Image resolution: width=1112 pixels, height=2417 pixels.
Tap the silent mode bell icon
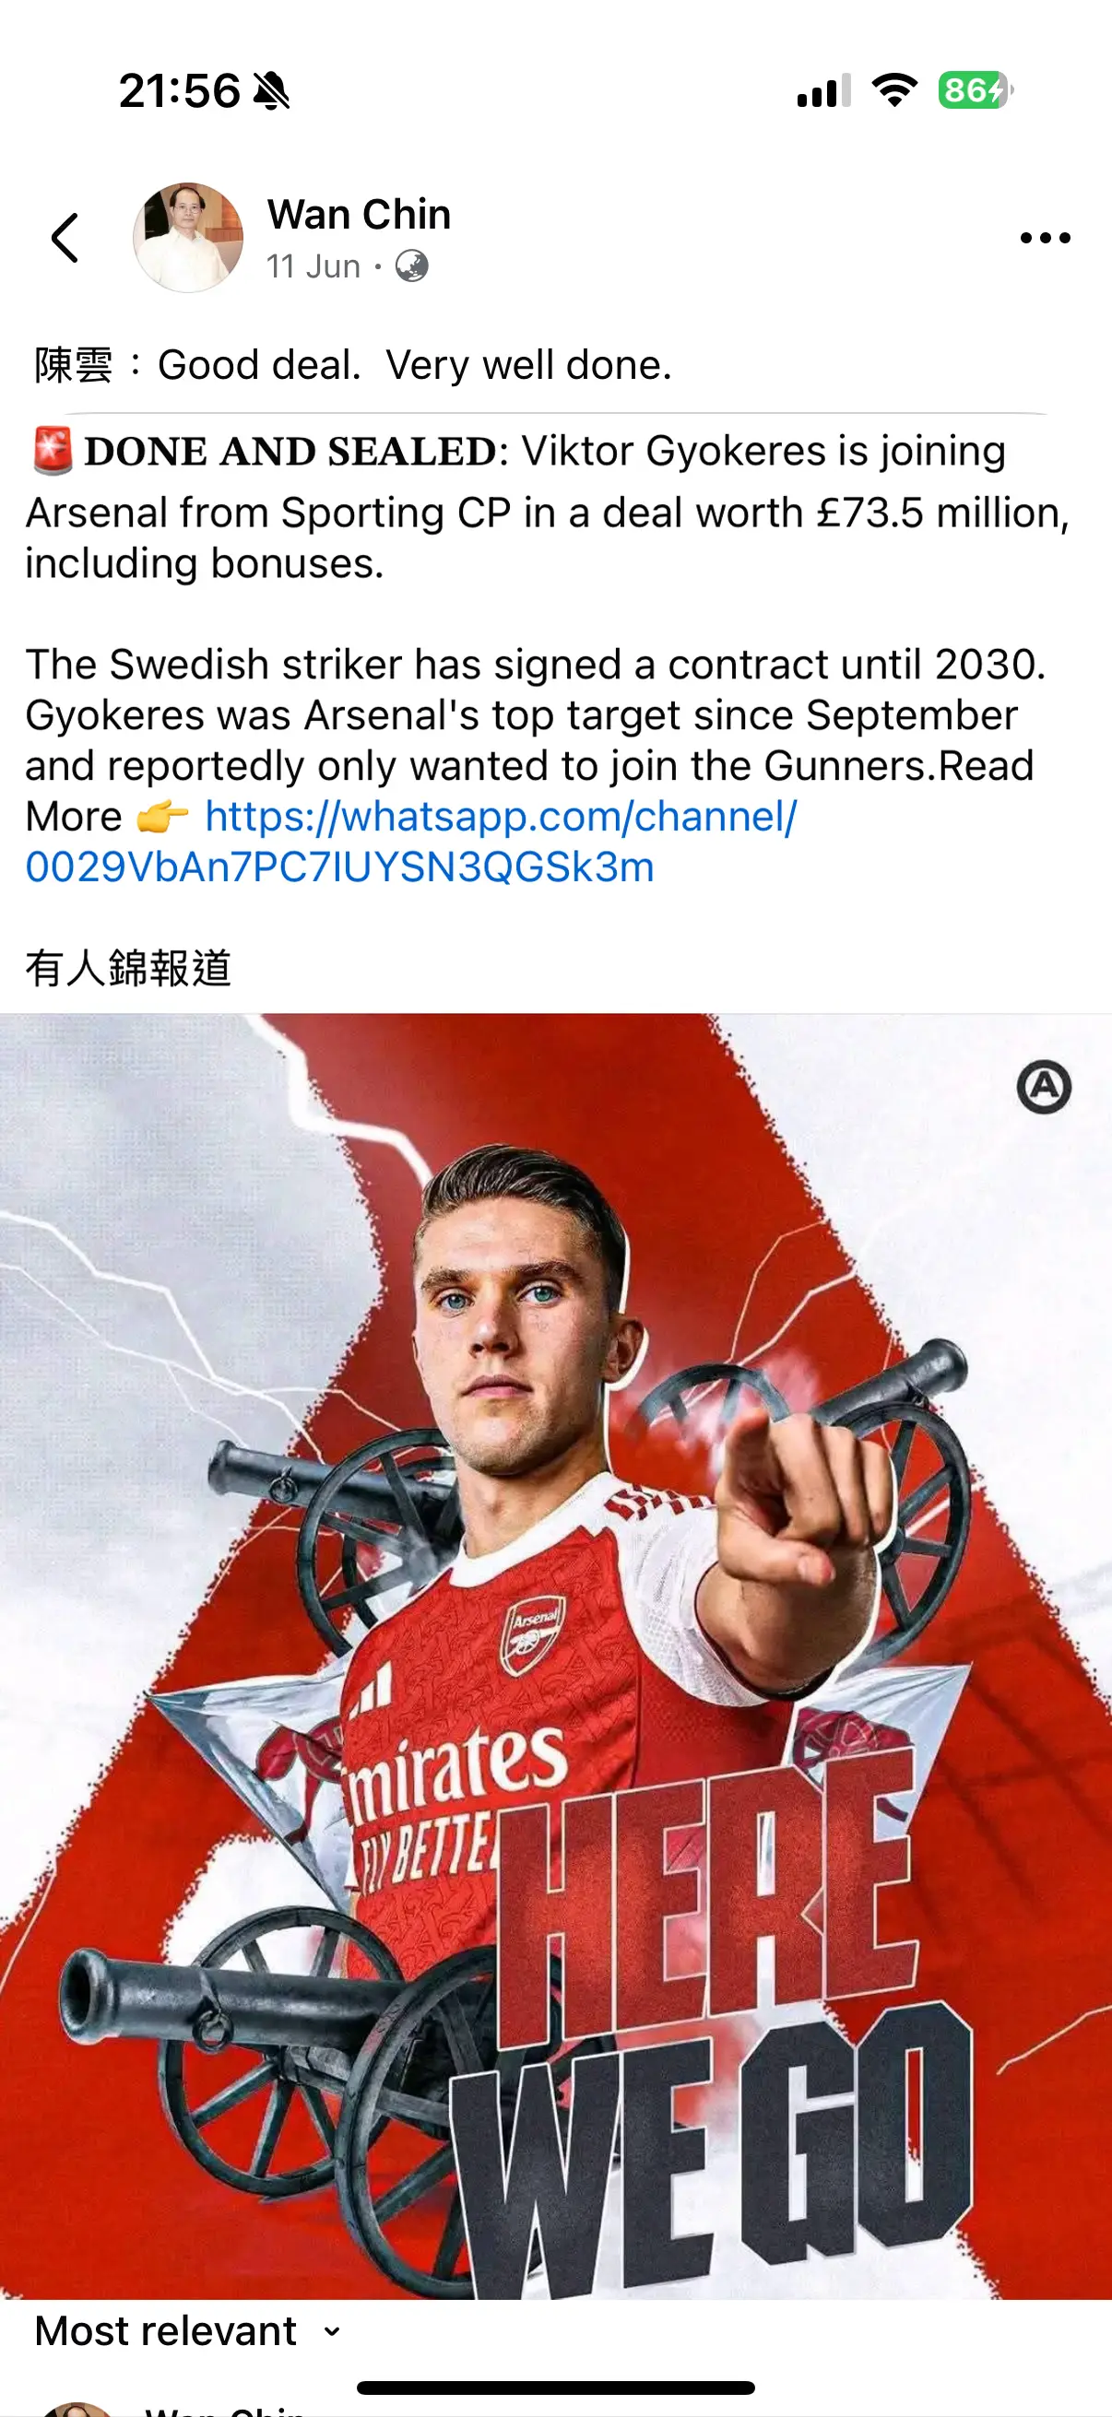pos(272,91)
